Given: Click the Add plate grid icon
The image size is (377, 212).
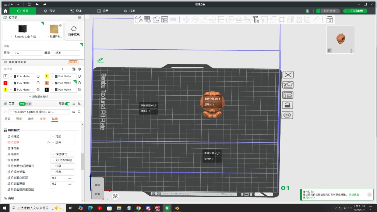Looking at the screenshot, I should pos(147,20).
